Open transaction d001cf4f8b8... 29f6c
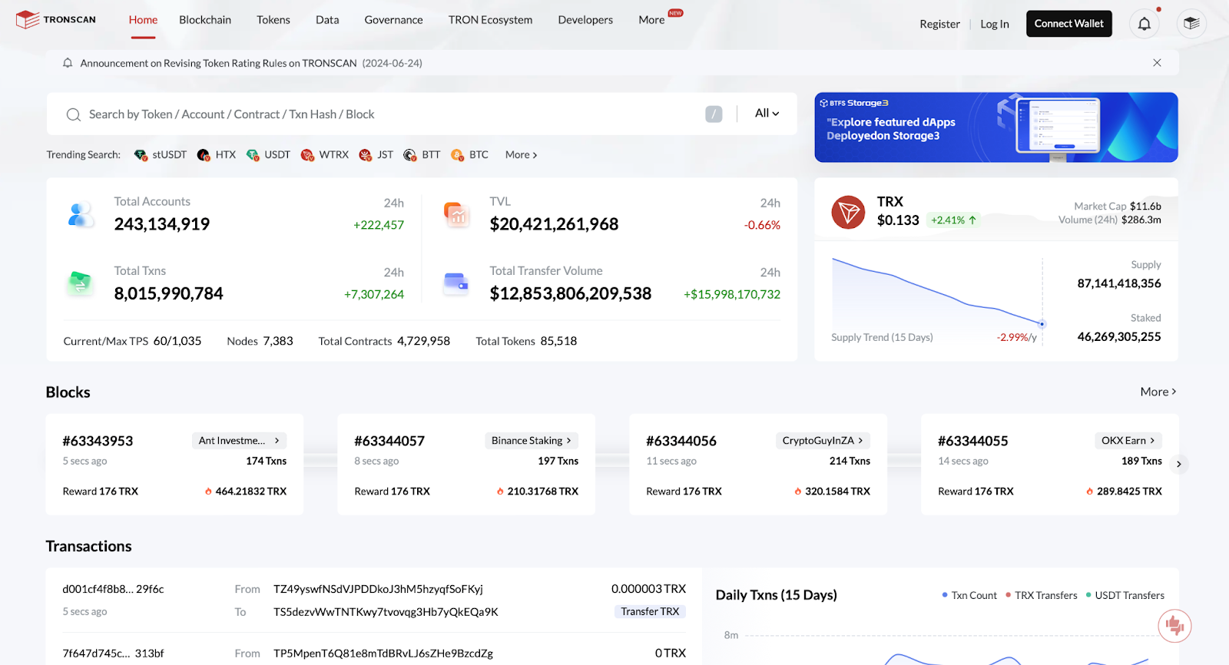Screen dimensions: 1229x665 [113, 589]
